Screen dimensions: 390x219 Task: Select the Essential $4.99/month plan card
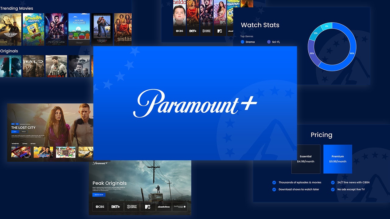click(306, 159)
